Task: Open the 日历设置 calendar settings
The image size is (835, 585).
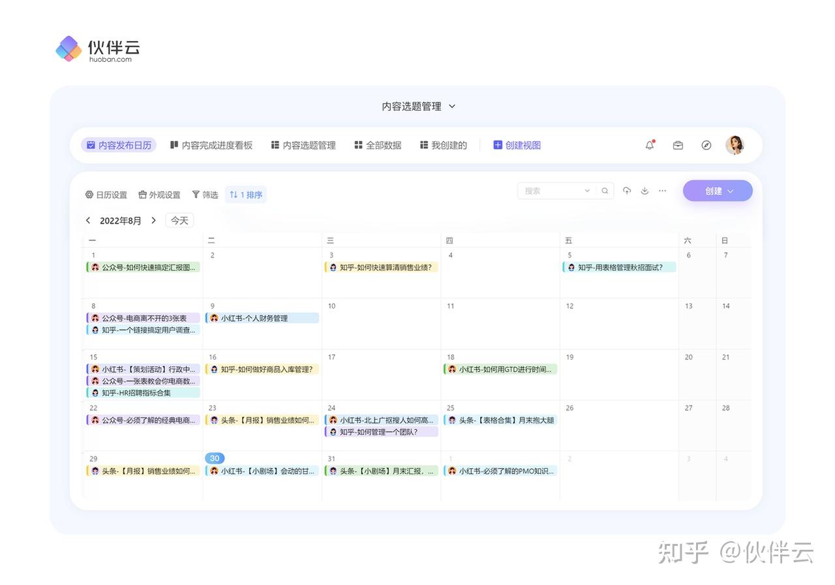Action: click(106, 194)
